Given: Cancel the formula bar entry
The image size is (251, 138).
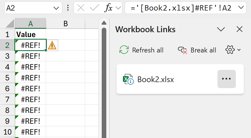Looking at the screenshot, I should click(81, 8).
